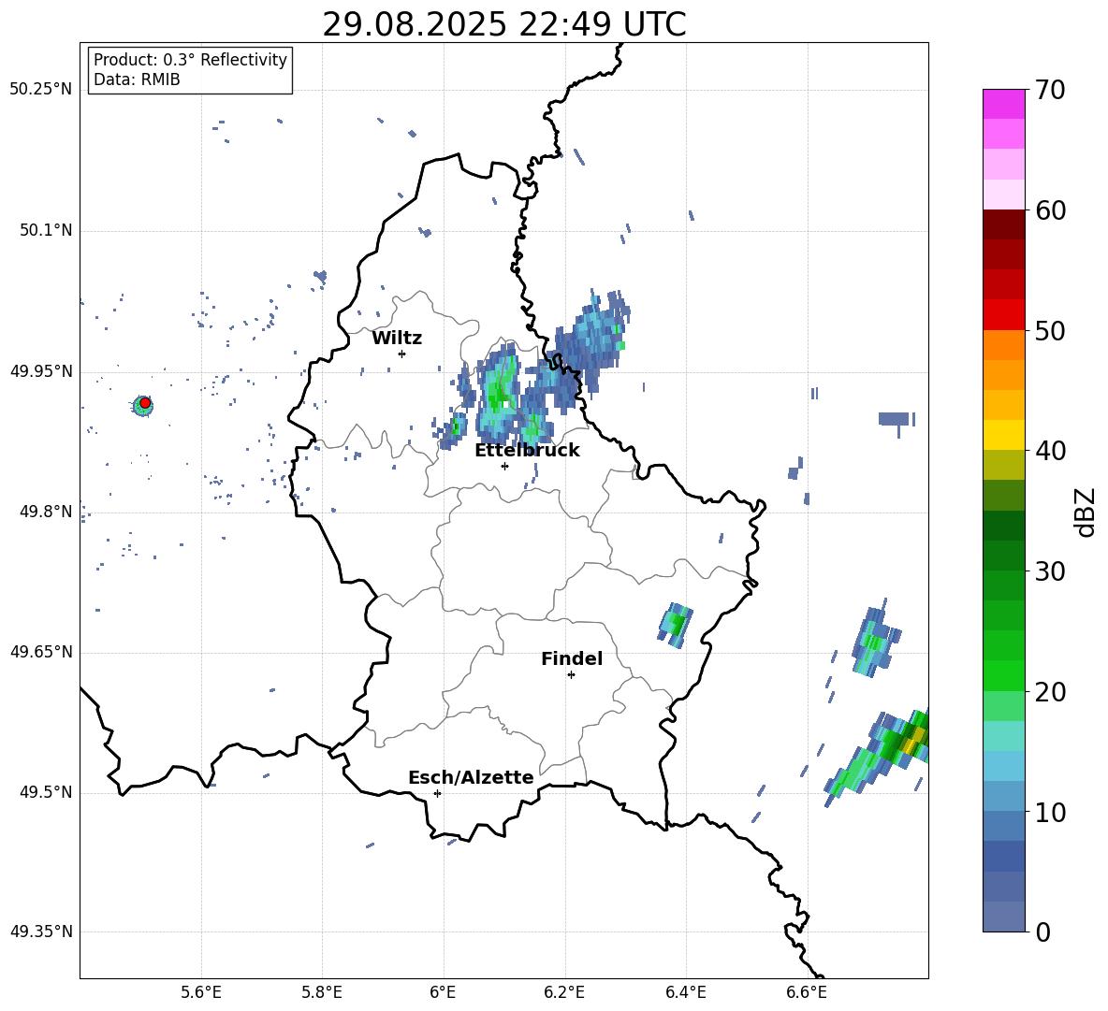This screenshot has width=1108, height=1011.
Task: Click the 70 colorbar tick label
Action: tap(1050, 91)
